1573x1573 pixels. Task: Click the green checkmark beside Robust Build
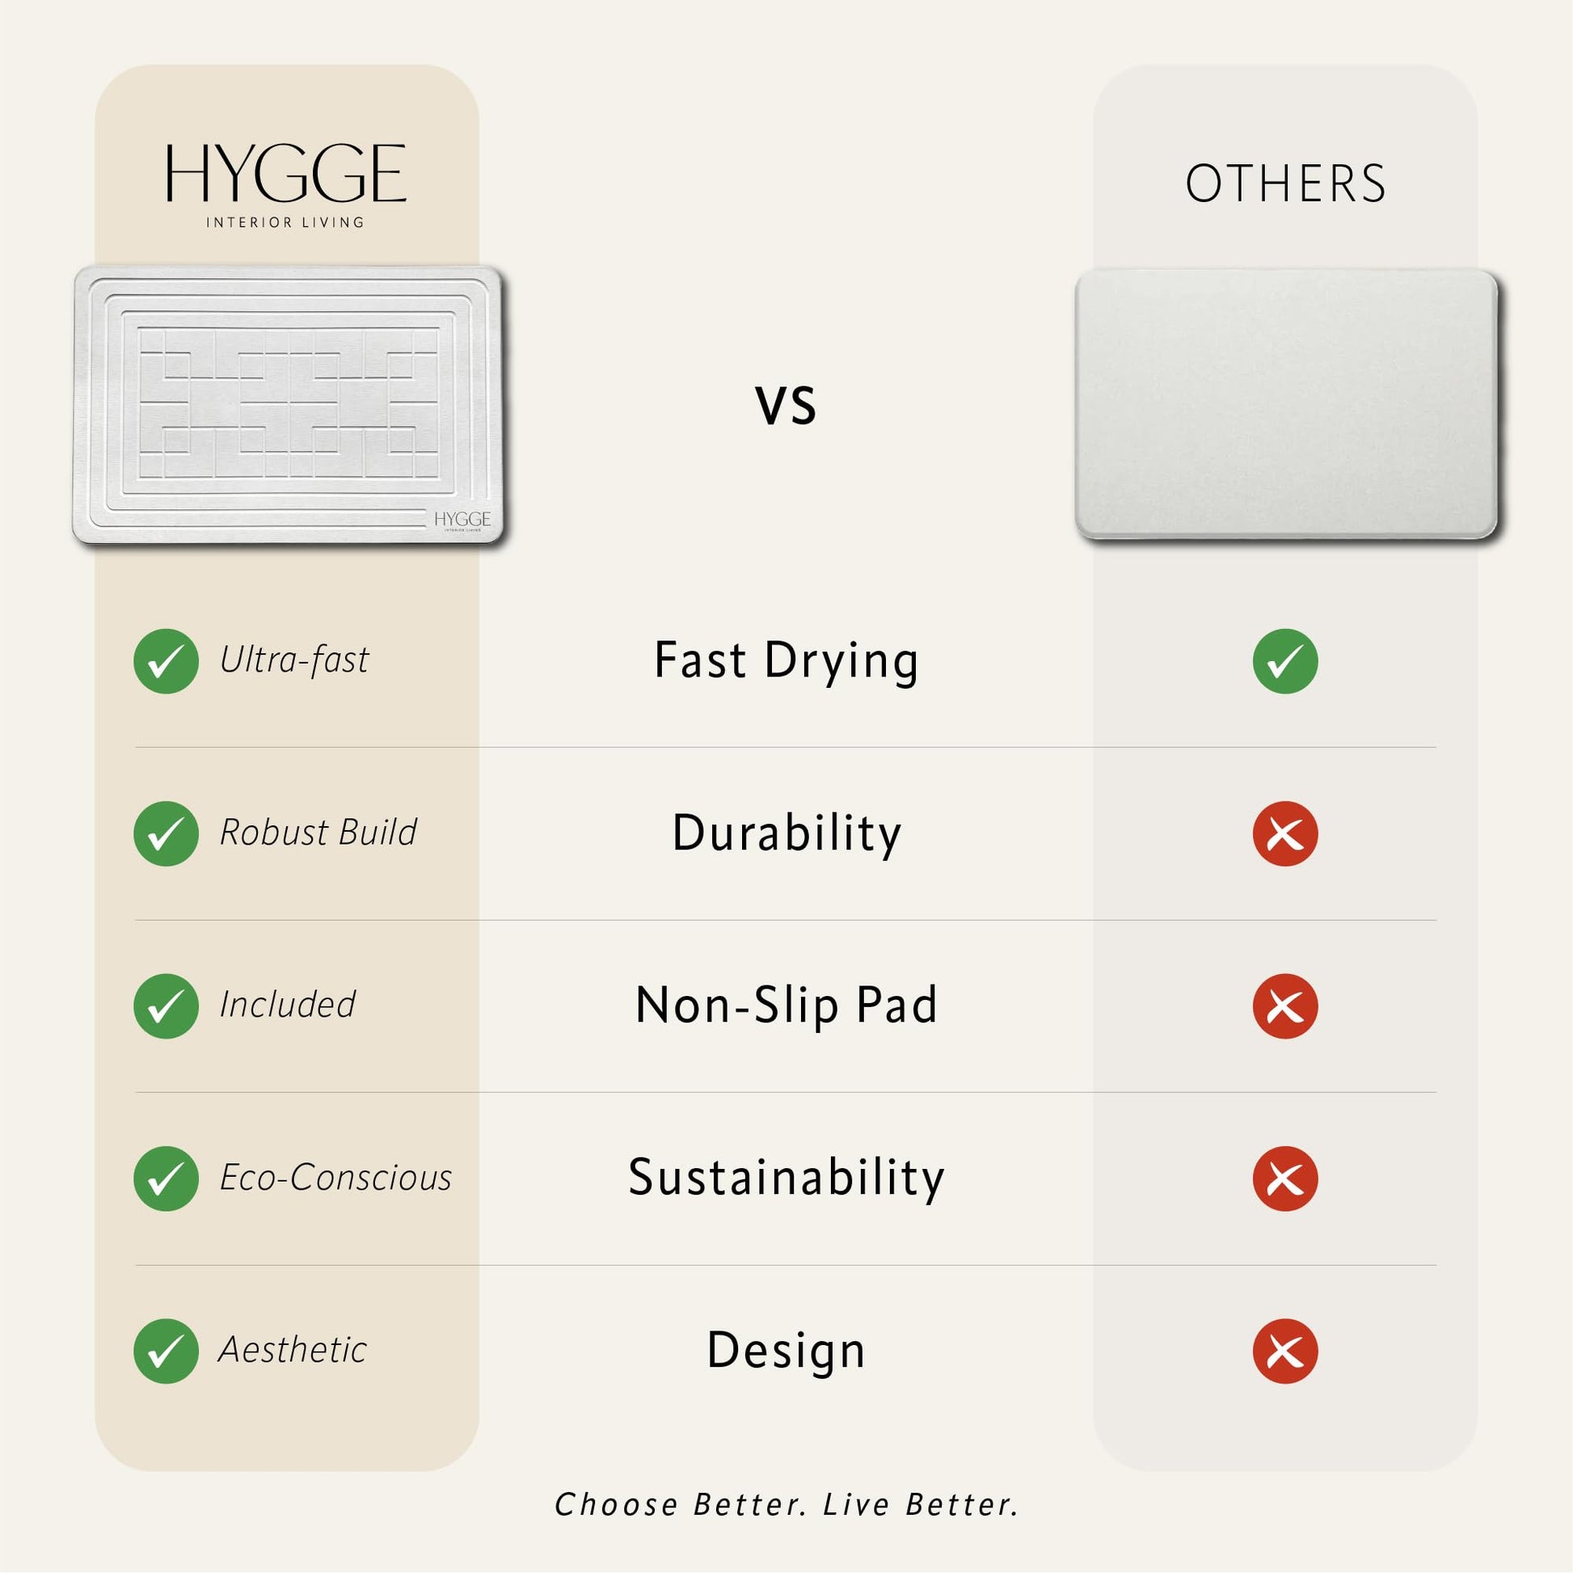pos(166,833)
